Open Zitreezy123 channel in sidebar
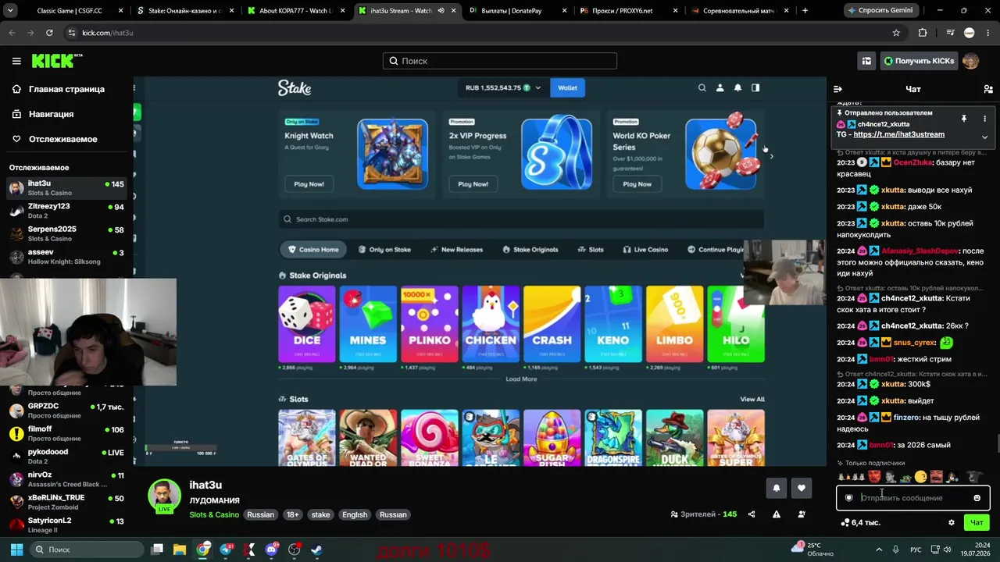The height and width of the screenshot is (562, 1000). 66,211
